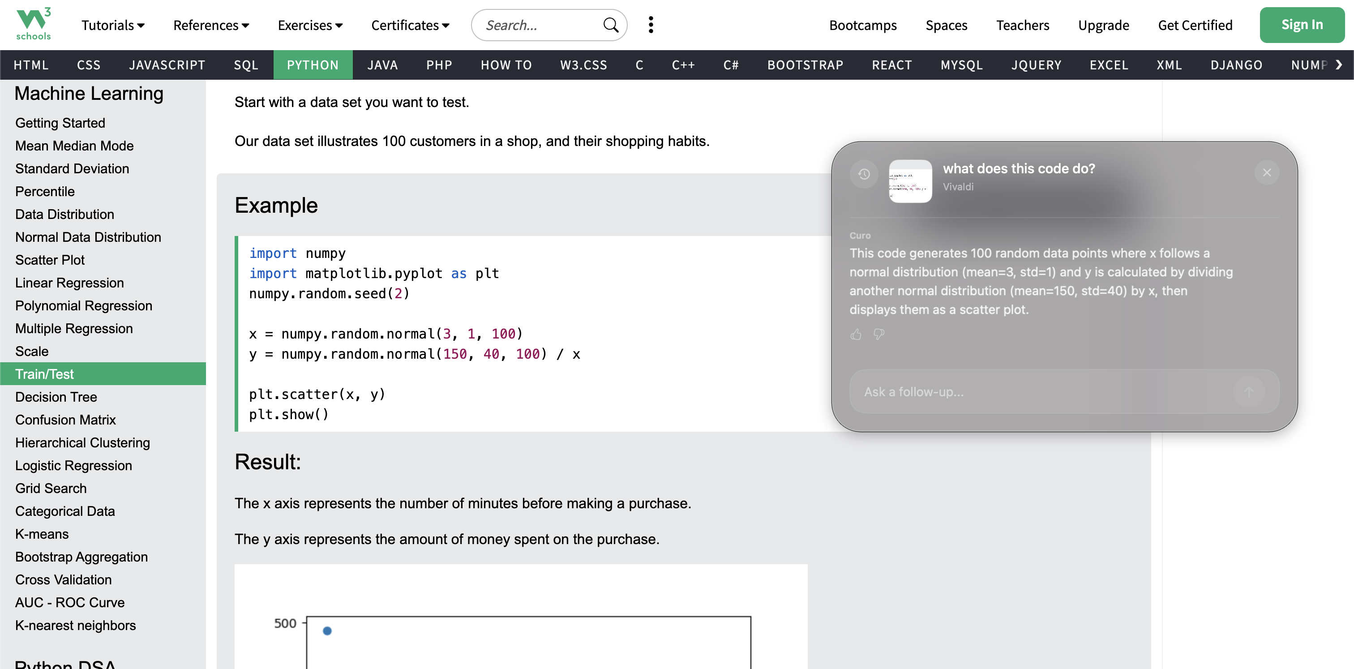Image resolution: width=1354 pixels, height=669 pixels.
Task: Select the SQL tab in language bar
Action: (x=246, y=65)
